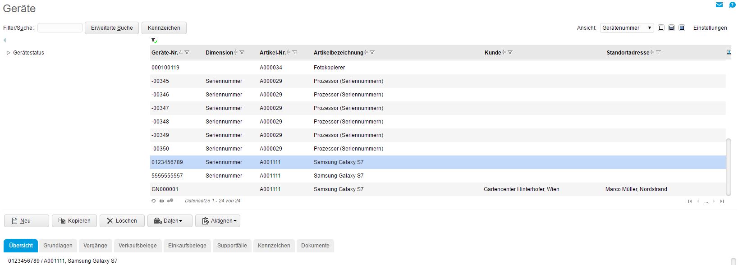The image size is (738, 265).
Task: Click the Löschen button
Action: 122,221
